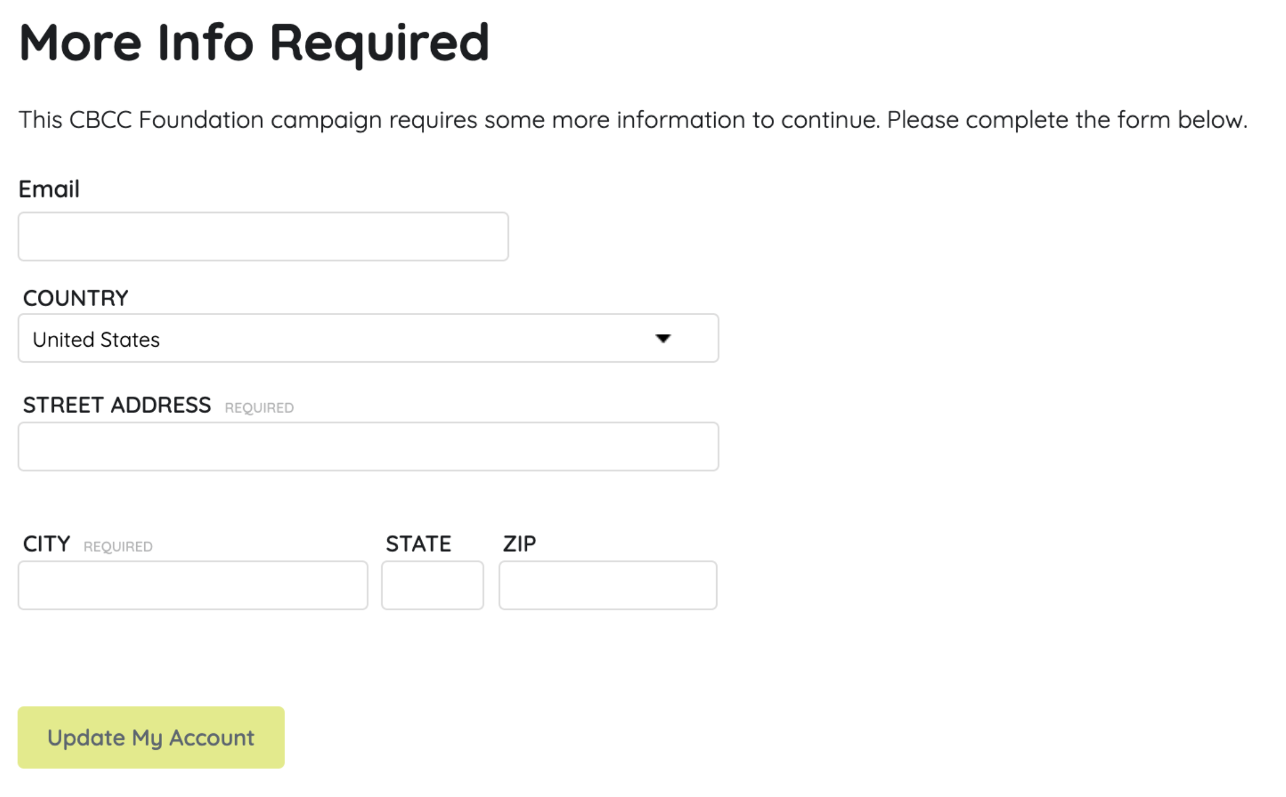Click the Email input field

[263, 237]
